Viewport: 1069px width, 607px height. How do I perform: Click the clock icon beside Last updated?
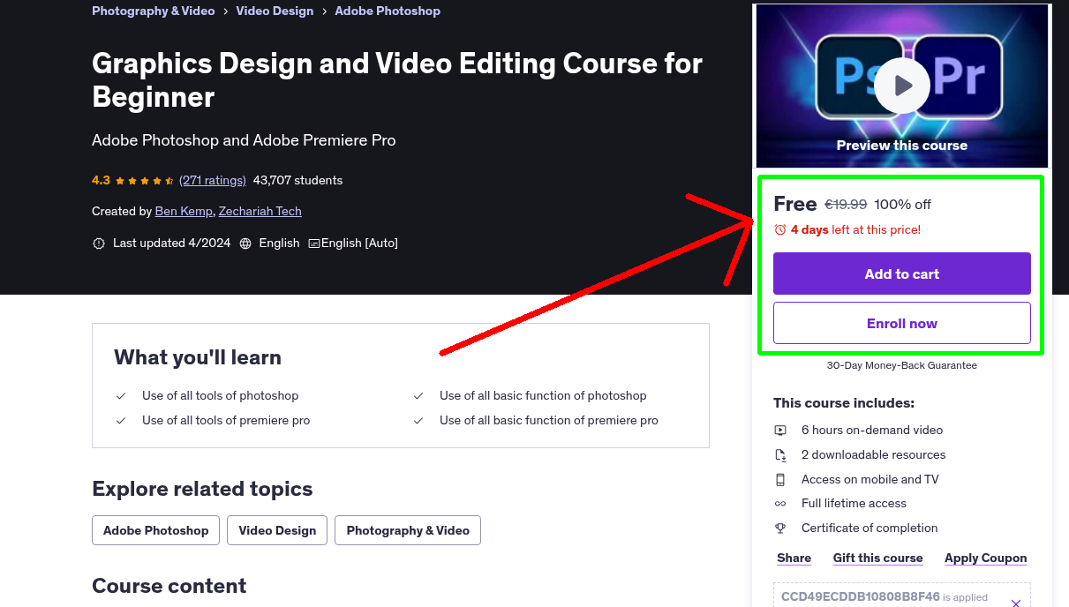pos(99,244)
